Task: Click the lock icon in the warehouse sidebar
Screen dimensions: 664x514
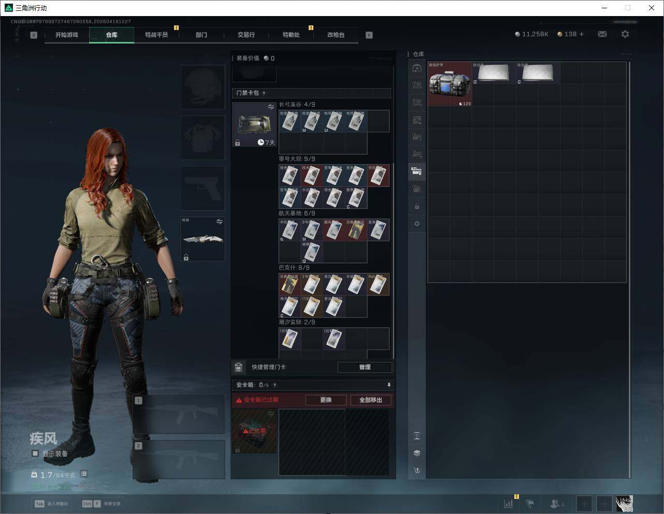Action: point(417,207)
